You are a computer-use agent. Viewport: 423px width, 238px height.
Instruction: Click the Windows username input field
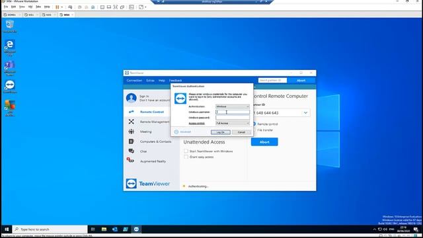(233, 112)
